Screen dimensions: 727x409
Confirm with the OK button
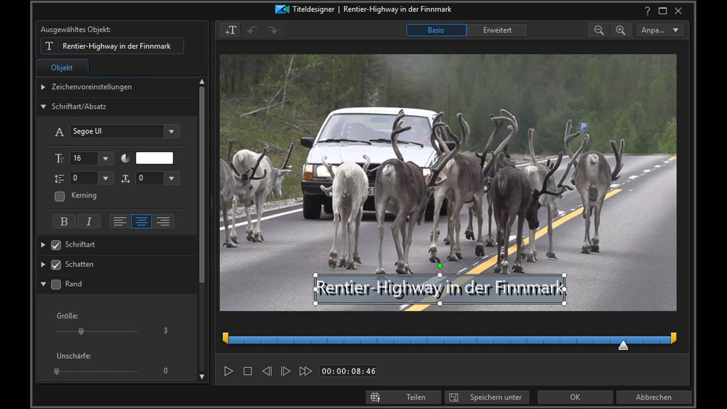[575, 397]
